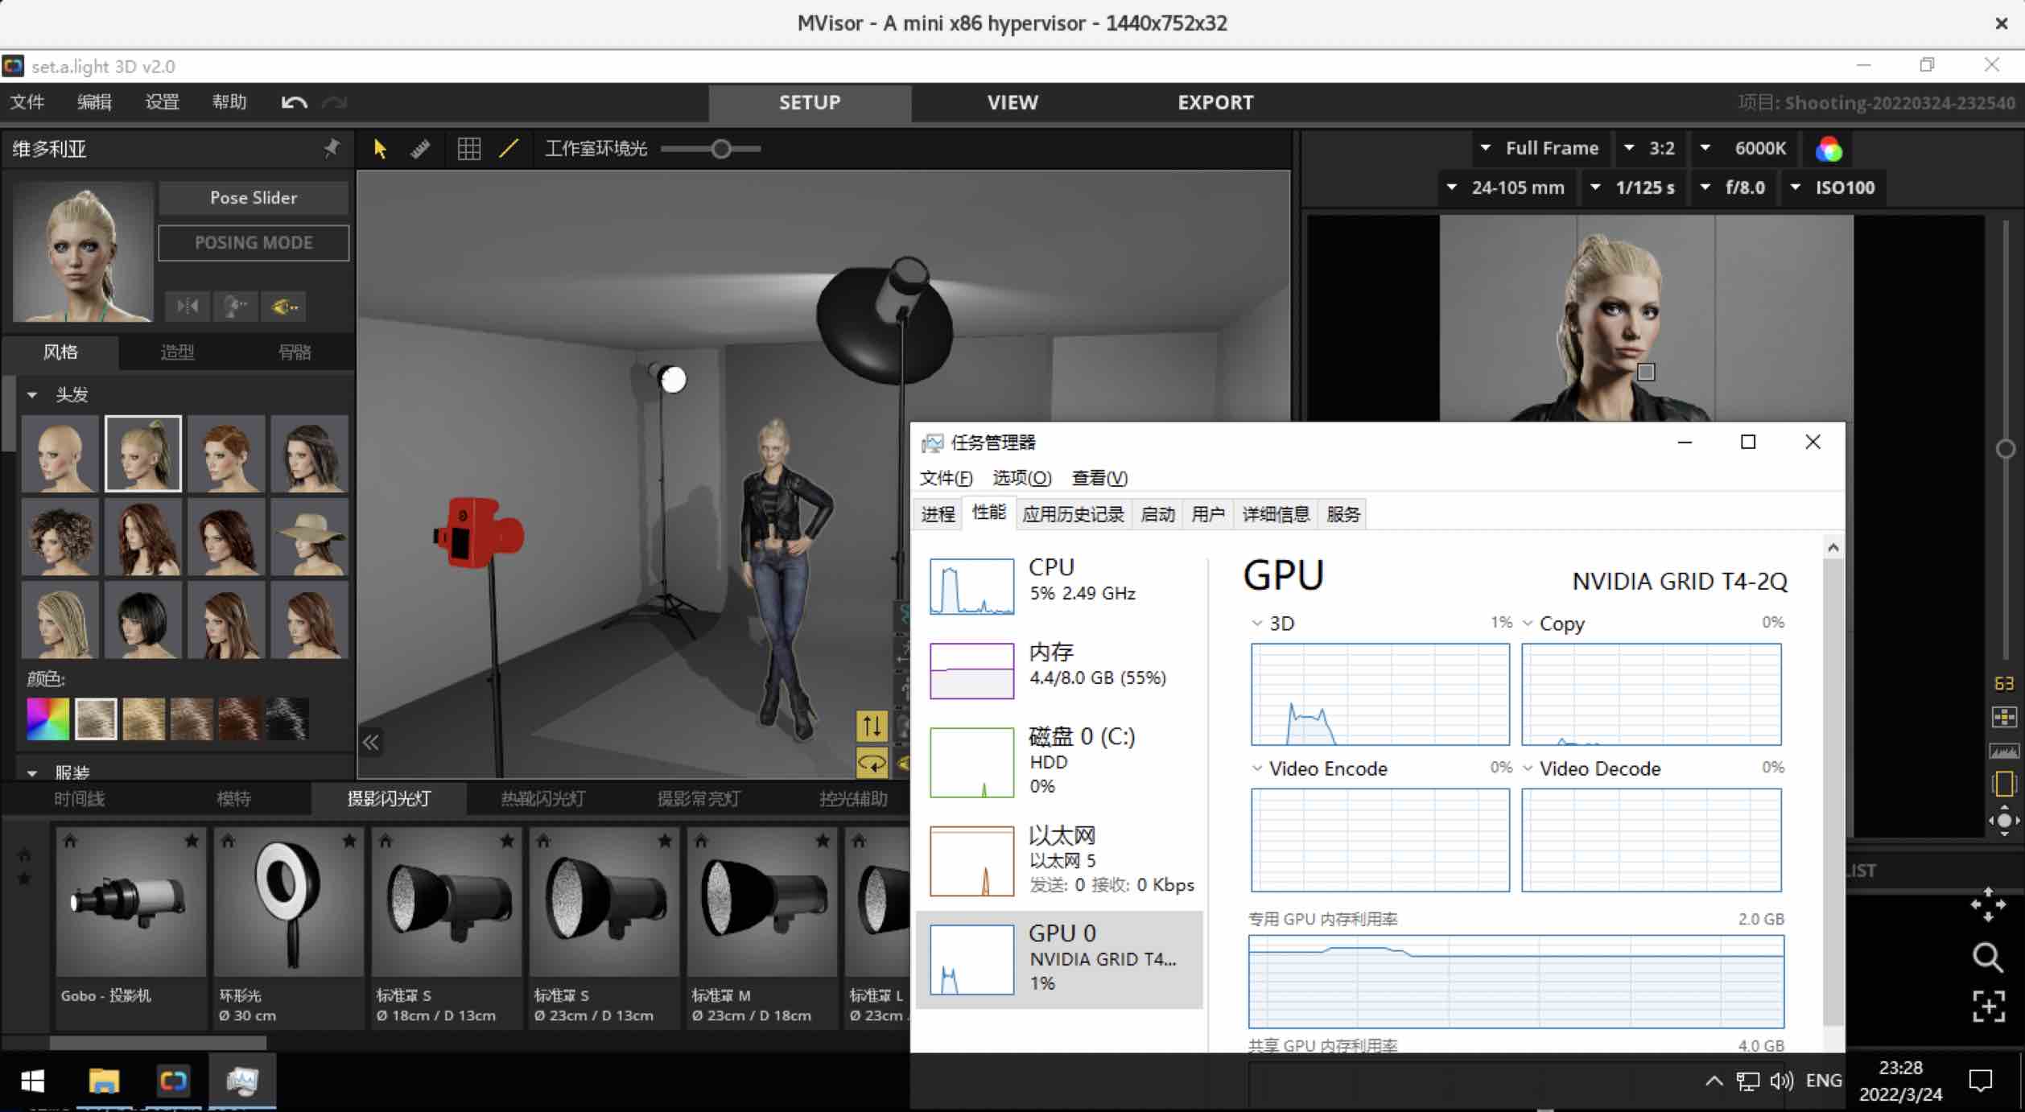This screenshot has height=1112, width=2025.
Task: Click the yellow rotate icon in viewport
Action: coord(872,762)
